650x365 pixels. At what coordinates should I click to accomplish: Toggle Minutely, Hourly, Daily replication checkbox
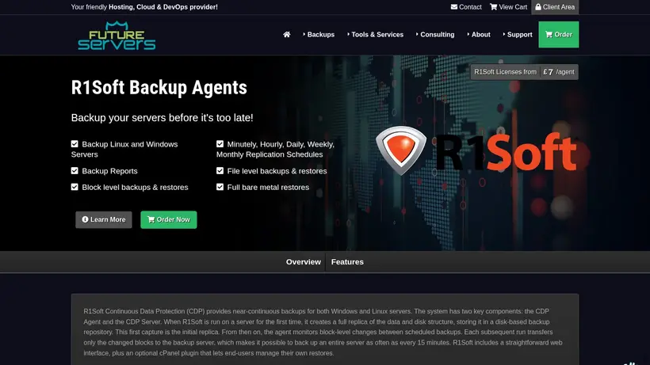click(220, 144)
